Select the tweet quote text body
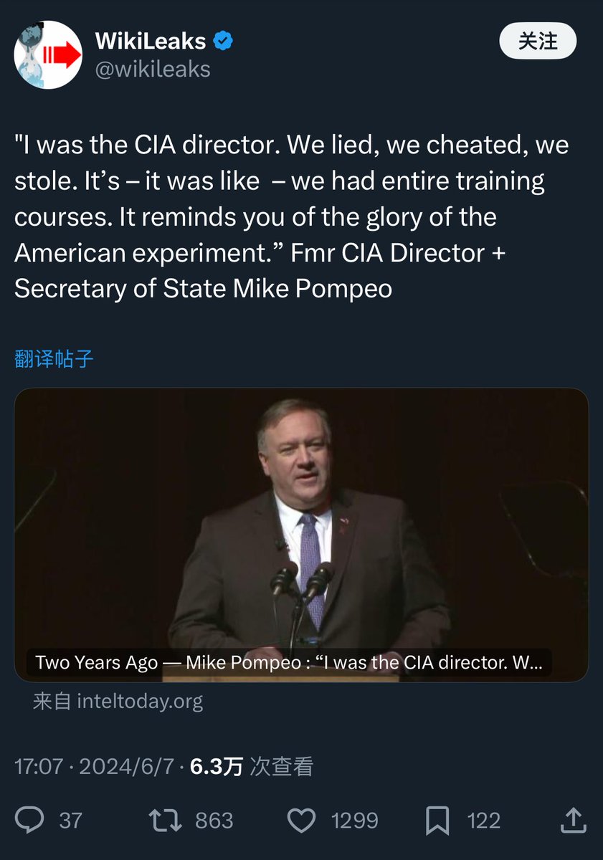Screen dimensions: 603x860 [x=292, y=217]
